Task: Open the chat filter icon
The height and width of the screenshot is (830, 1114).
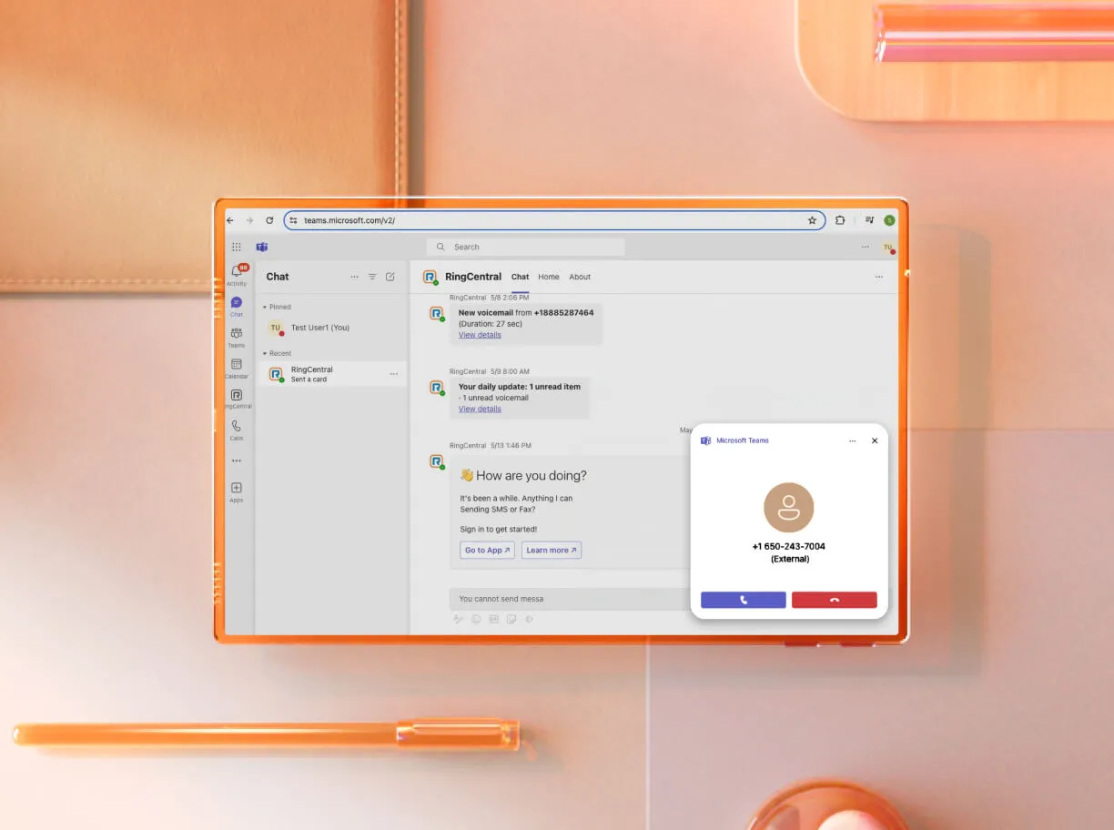Action: [x=371, y=278]
